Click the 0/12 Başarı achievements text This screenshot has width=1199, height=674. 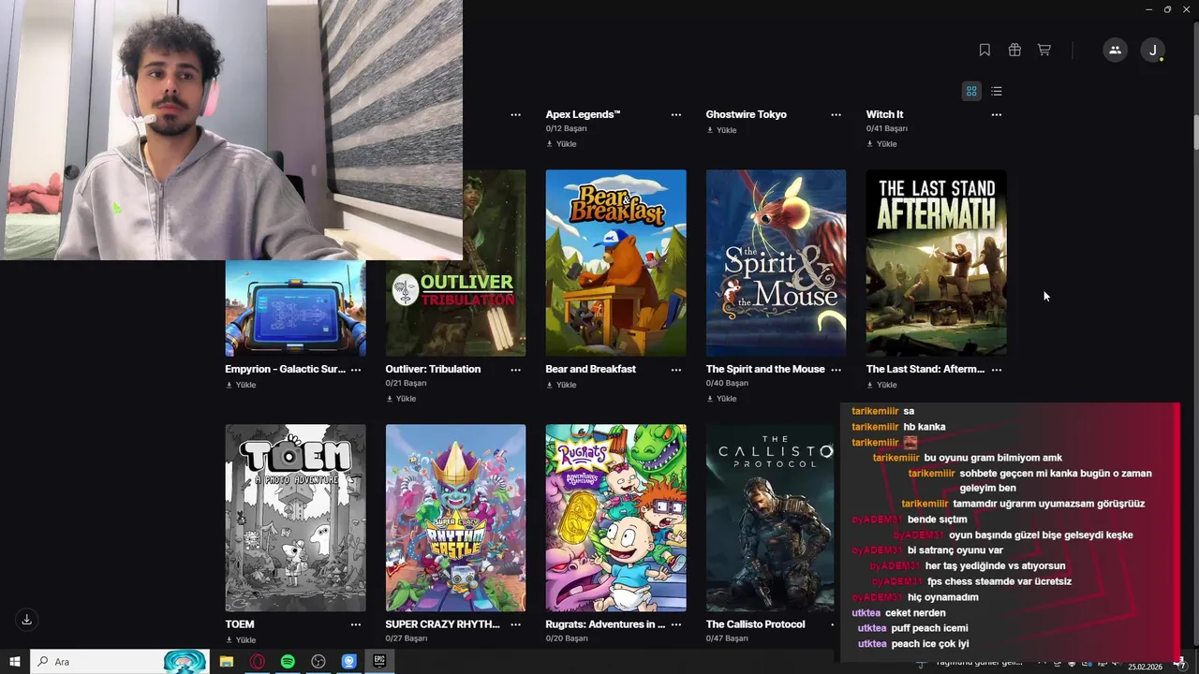[x=566, y=128]
